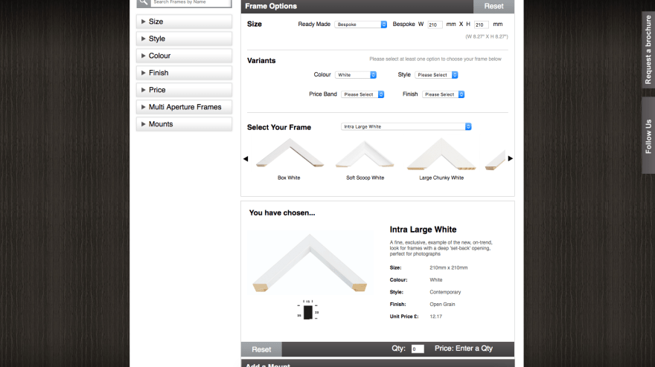Click the Qty input field
The width and height of the screenshot is (655, 367).
418,348
